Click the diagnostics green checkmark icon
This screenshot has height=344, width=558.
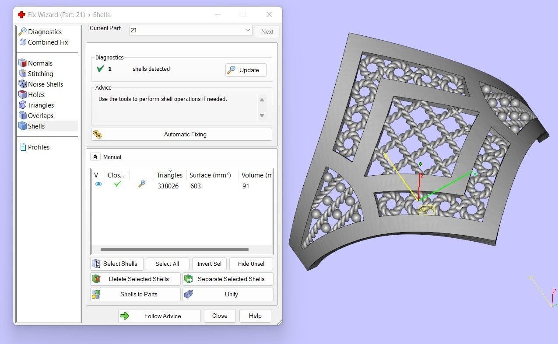coord(100,69)
